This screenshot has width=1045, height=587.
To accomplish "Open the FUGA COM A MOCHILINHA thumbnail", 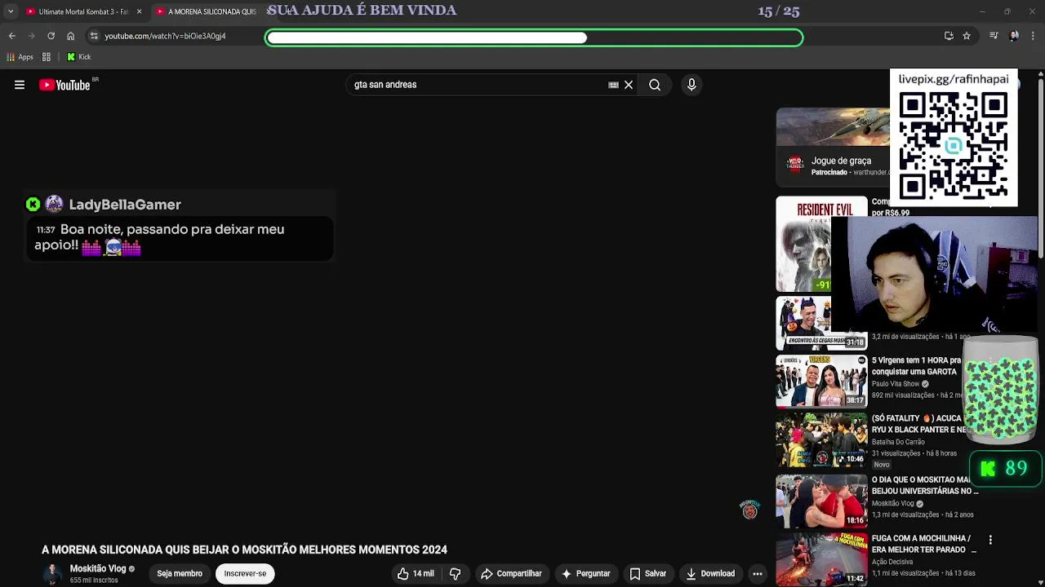I will click(x=821, y=560).
